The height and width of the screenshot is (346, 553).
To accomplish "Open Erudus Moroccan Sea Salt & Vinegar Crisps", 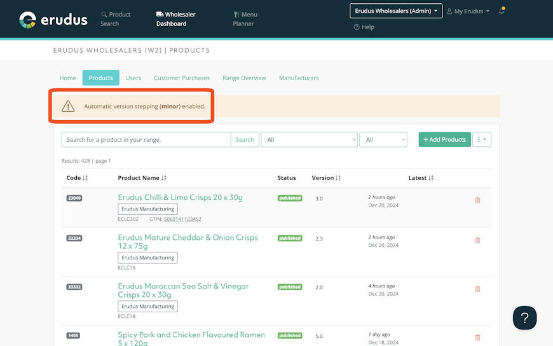I will point(184,290).
